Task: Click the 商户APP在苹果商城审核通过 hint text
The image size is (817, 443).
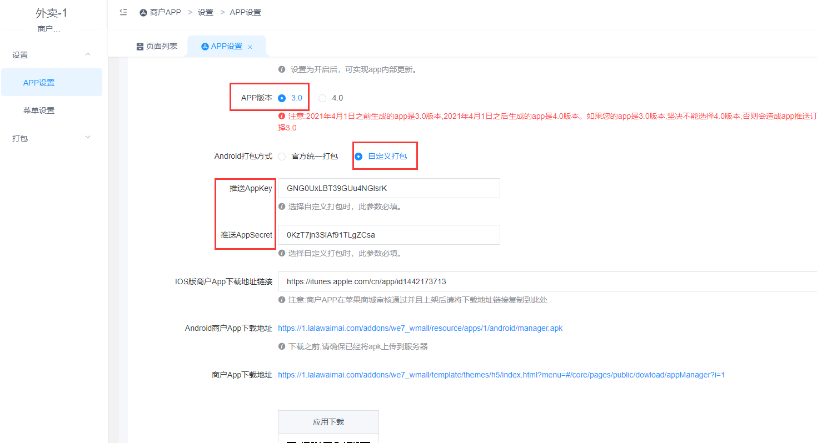Action: tap(418, 300)
